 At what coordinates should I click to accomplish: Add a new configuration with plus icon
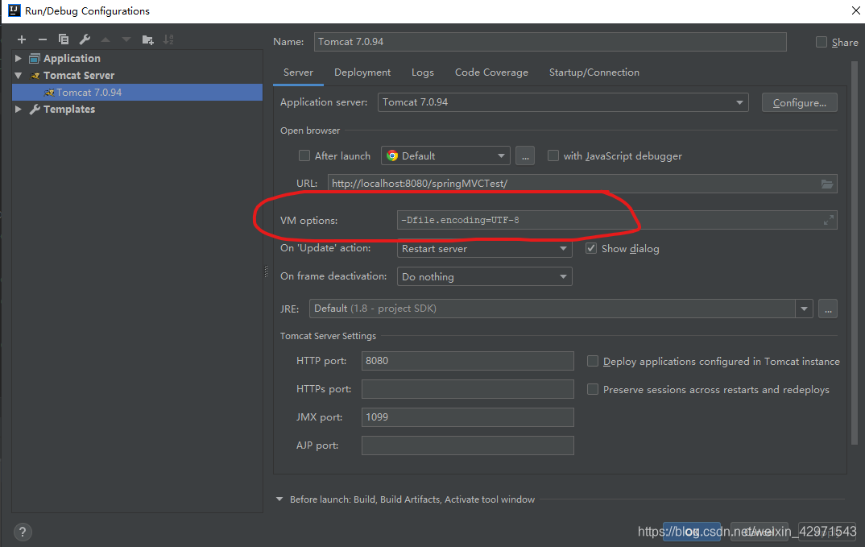[22, 39]
